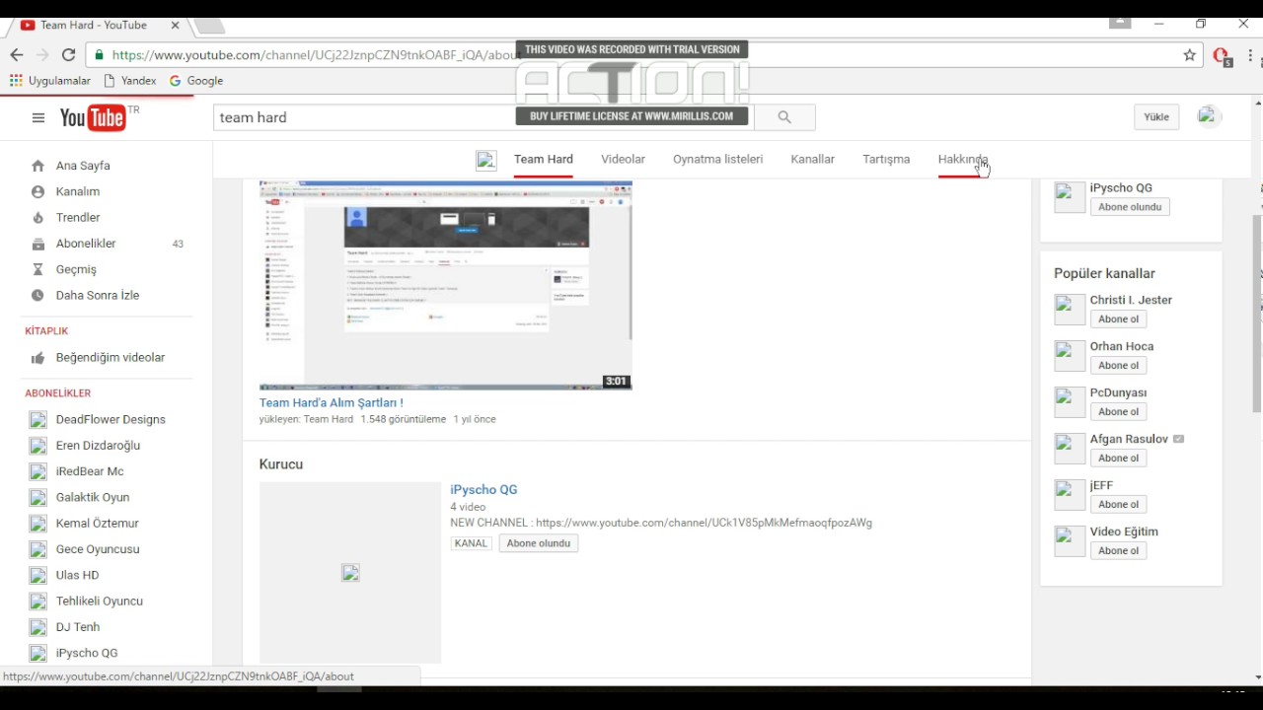1263x710 pixels.
Task: Reload the page with refresh icon
Action: [68, 55]
